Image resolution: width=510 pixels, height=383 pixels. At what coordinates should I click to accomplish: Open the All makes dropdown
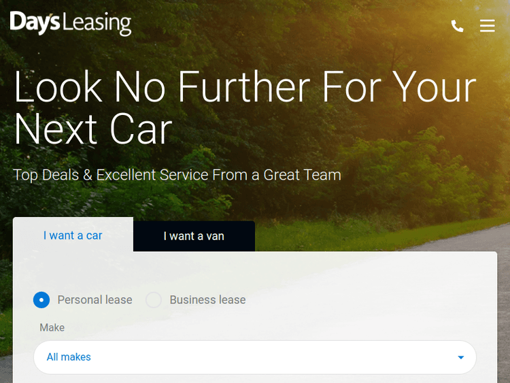(255, 357)
